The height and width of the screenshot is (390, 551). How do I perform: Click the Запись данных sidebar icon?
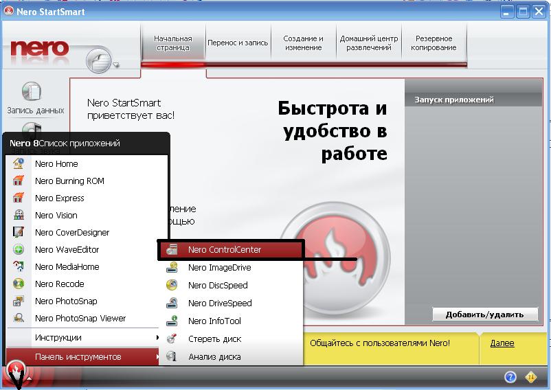pos(32,92)
